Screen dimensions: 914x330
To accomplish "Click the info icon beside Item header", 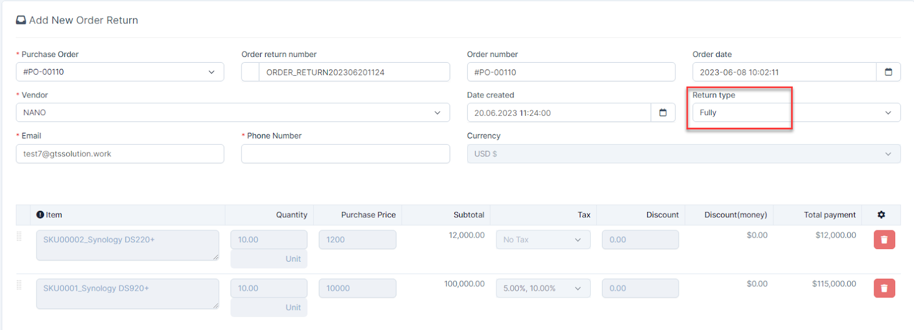I will pos(40,215).
